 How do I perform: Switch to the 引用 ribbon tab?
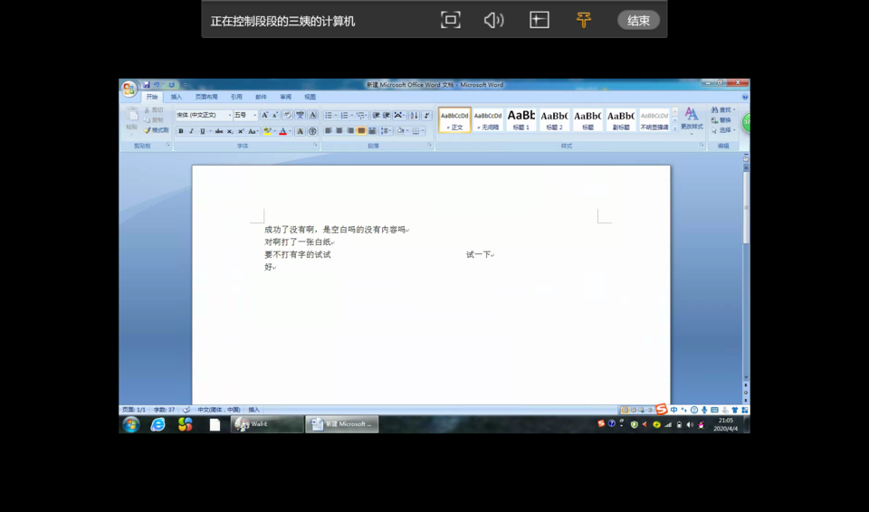coord(236,97)
